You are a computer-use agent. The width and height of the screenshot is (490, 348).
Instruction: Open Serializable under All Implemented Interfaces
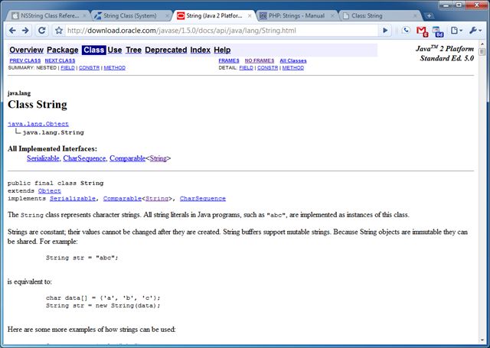(43, 158)
